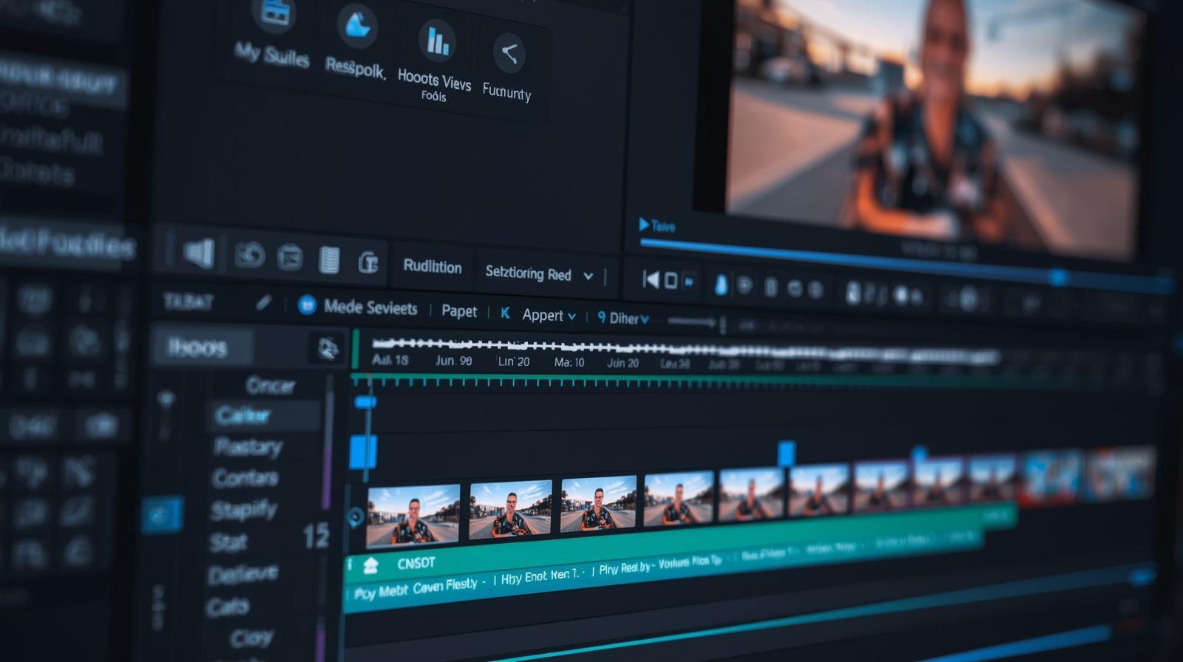1183x662 pixels.
Task: Click the Rudlition button
Action: pyautogui.click(x=432, y=267)
